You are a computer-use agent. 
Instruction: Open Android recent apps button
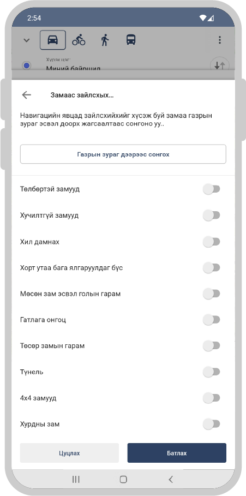(76, 479)
